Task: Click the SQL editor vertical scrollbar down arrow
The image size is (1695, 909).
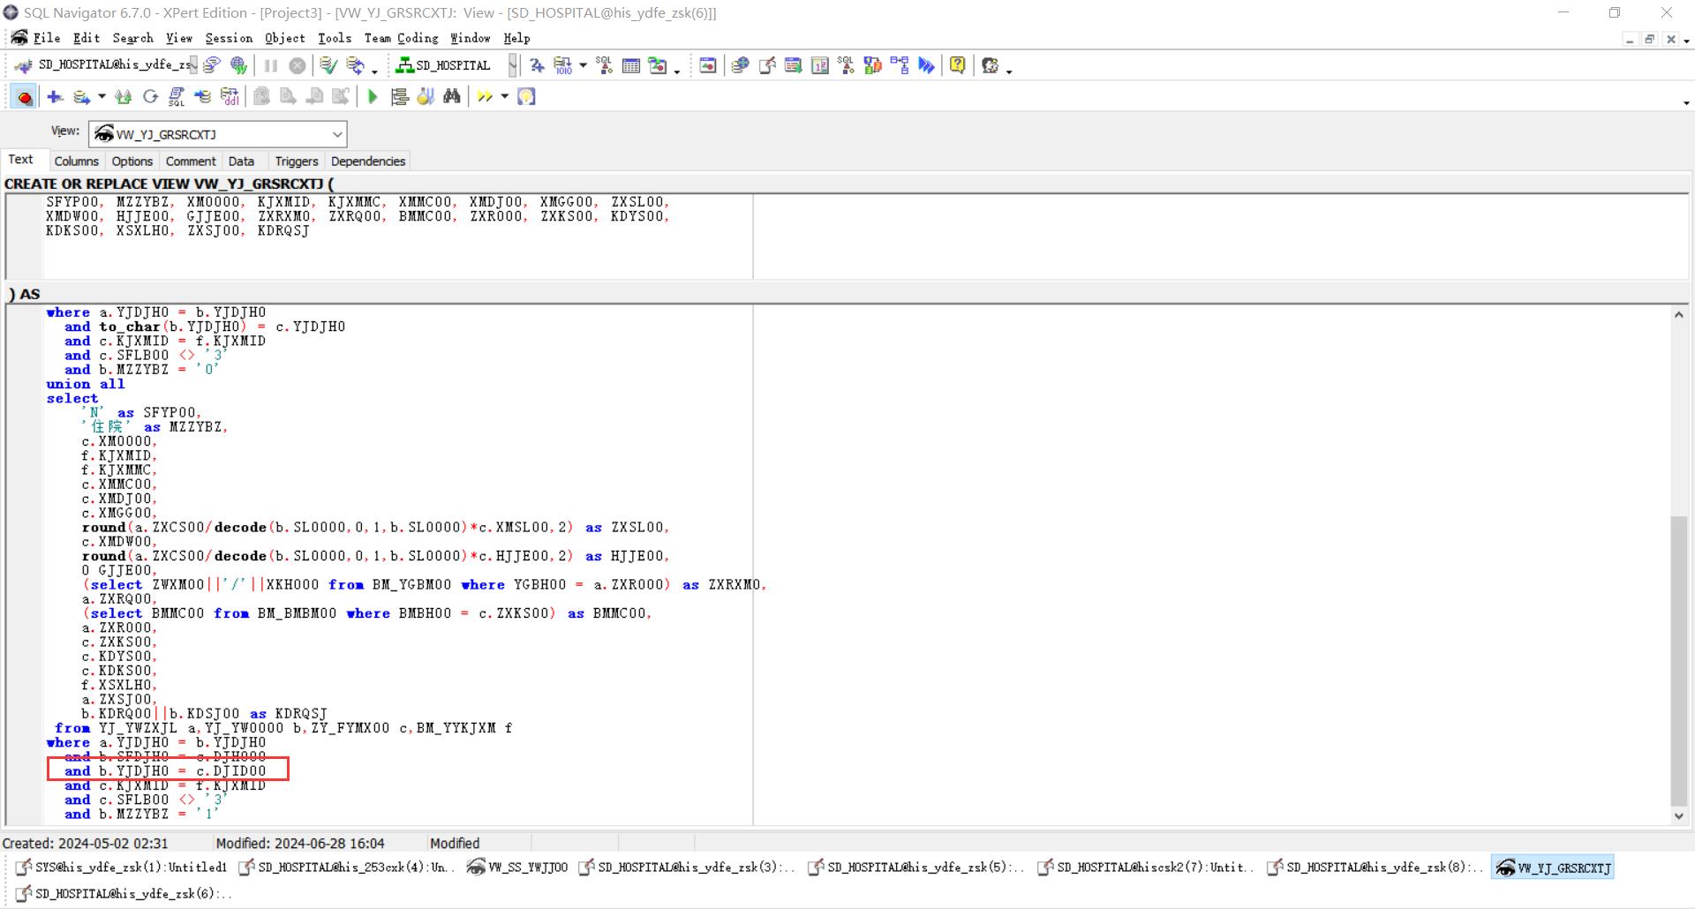Action: pos(1678,816)
